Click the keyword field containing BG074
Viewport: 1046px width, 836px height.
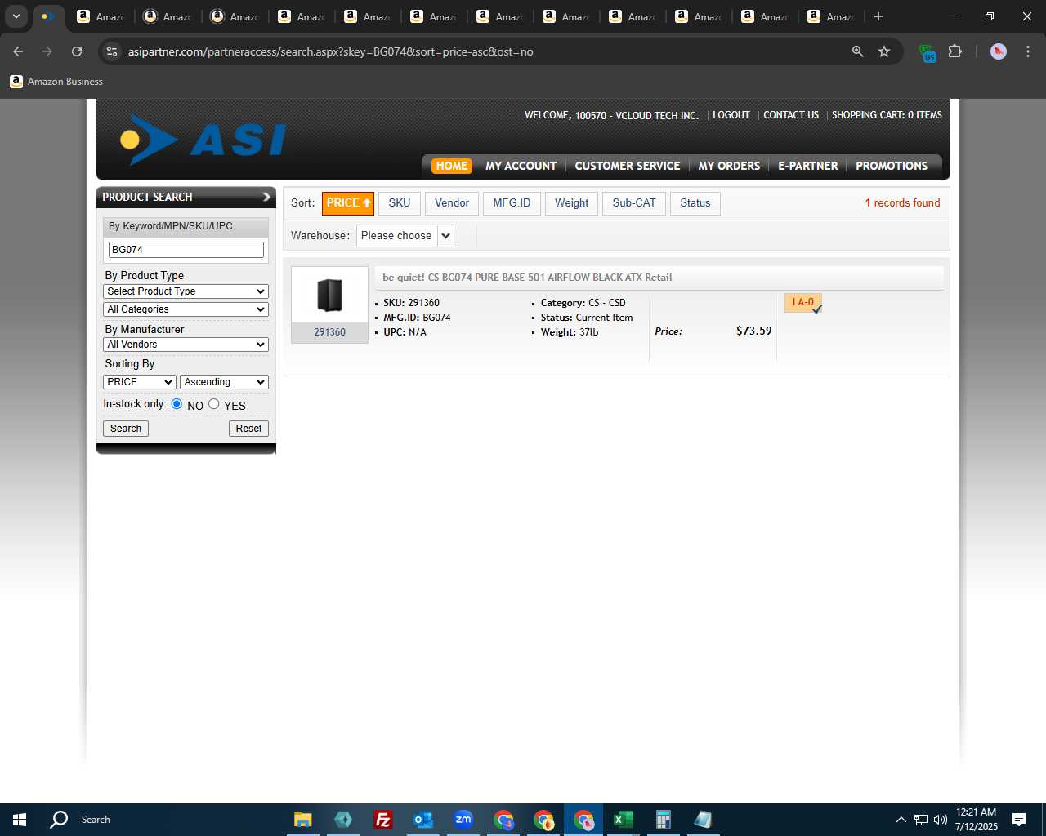[x=186, y=250]
